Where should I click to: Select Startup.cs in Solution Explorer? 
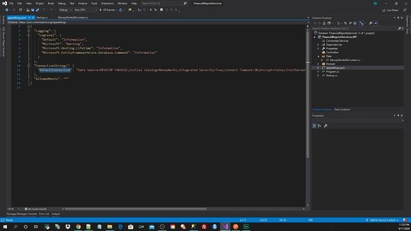coord(331,76)
